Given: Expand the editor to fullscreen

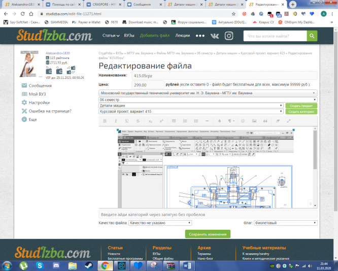Looking at the screenshot, I should click(289, 121).
